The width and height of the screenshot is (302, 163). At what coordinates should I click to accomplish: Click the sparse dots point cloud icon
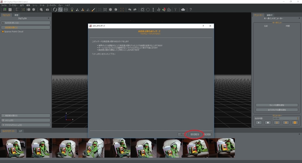pos(100,10)
